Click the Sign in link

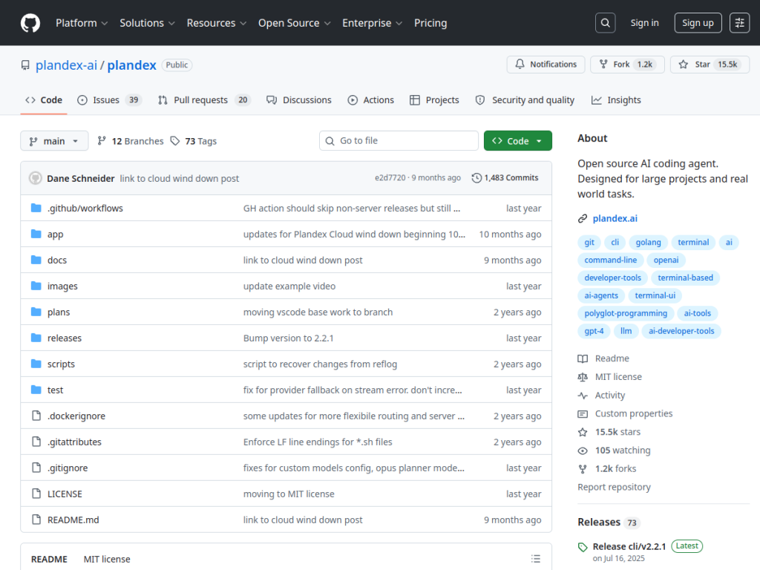point(644,23)
